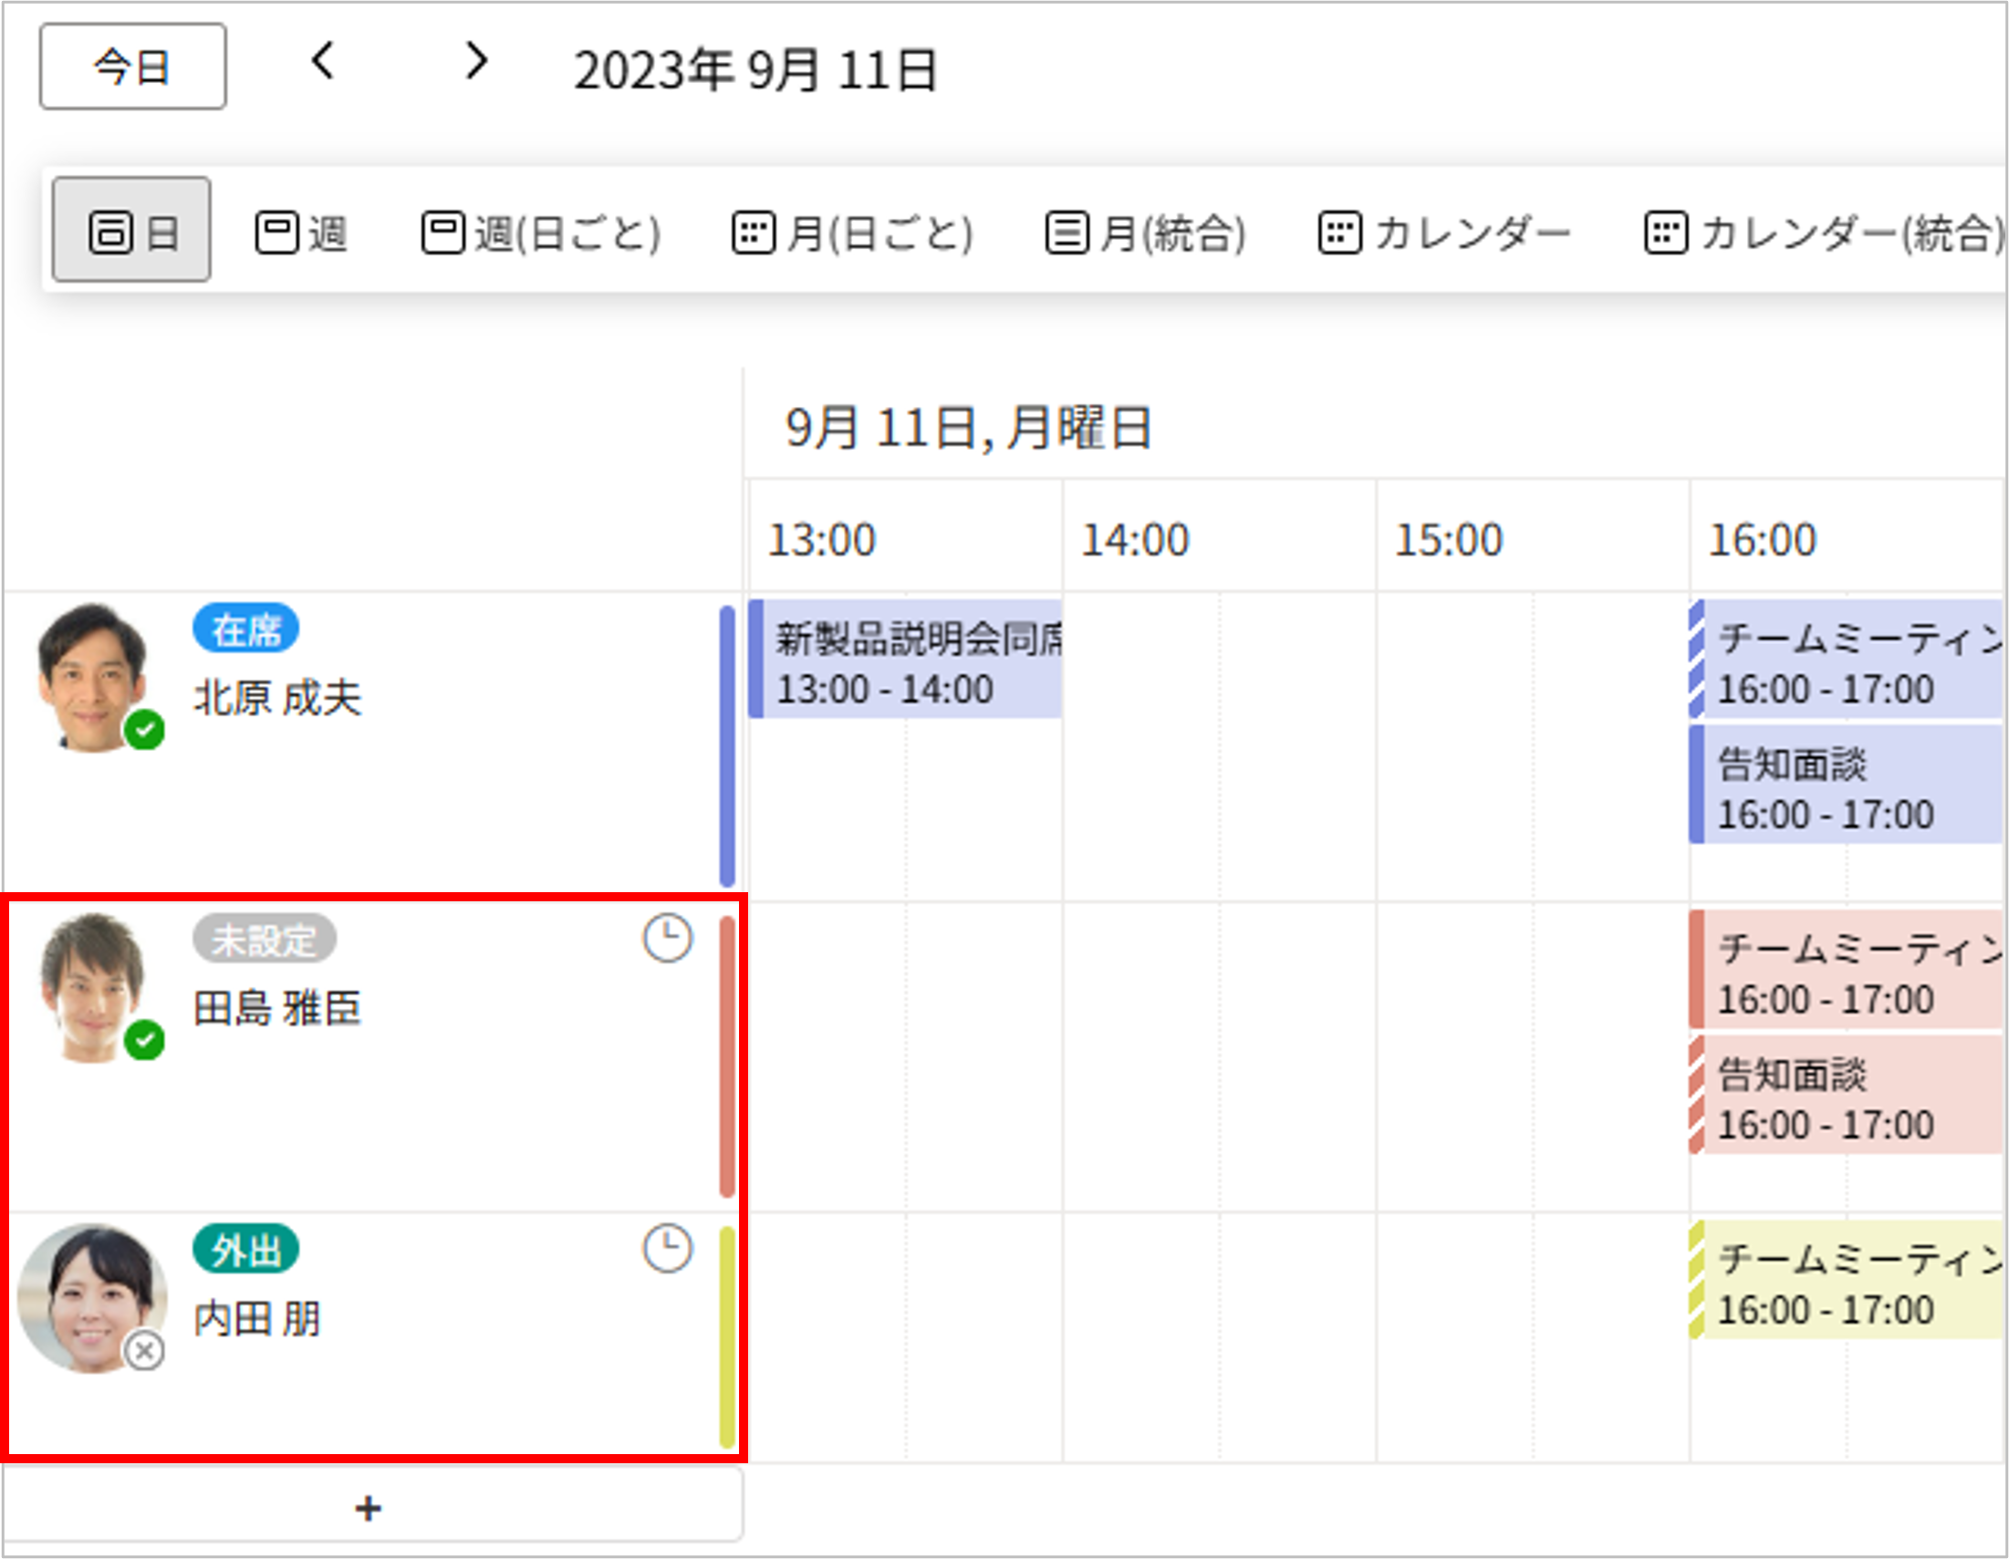Click the 未設定 presence badge

264,939
